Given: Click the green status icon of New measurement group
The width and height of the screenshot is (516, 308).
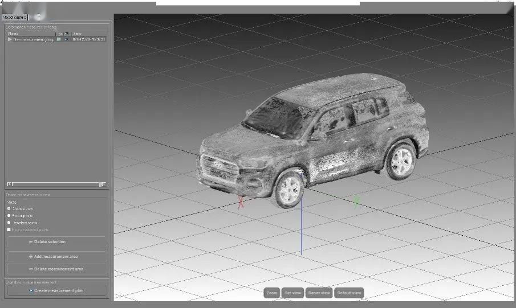Looking at the screenshot, I should tap(59, 39).
